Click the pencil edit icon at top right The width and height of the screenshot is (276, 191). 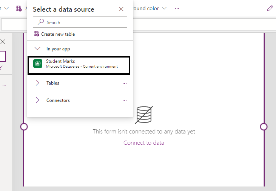(x=270, y=8)
